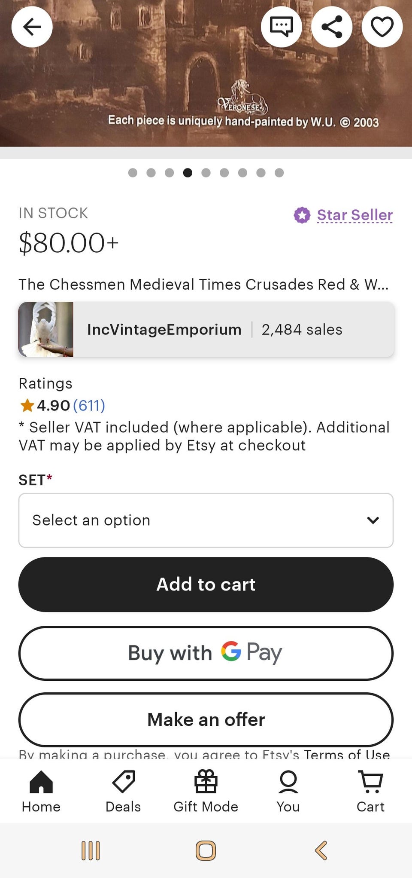The height and width of the screenshot is (878, 412).
Task: Open the SET option dropdown
Action: 206,520
